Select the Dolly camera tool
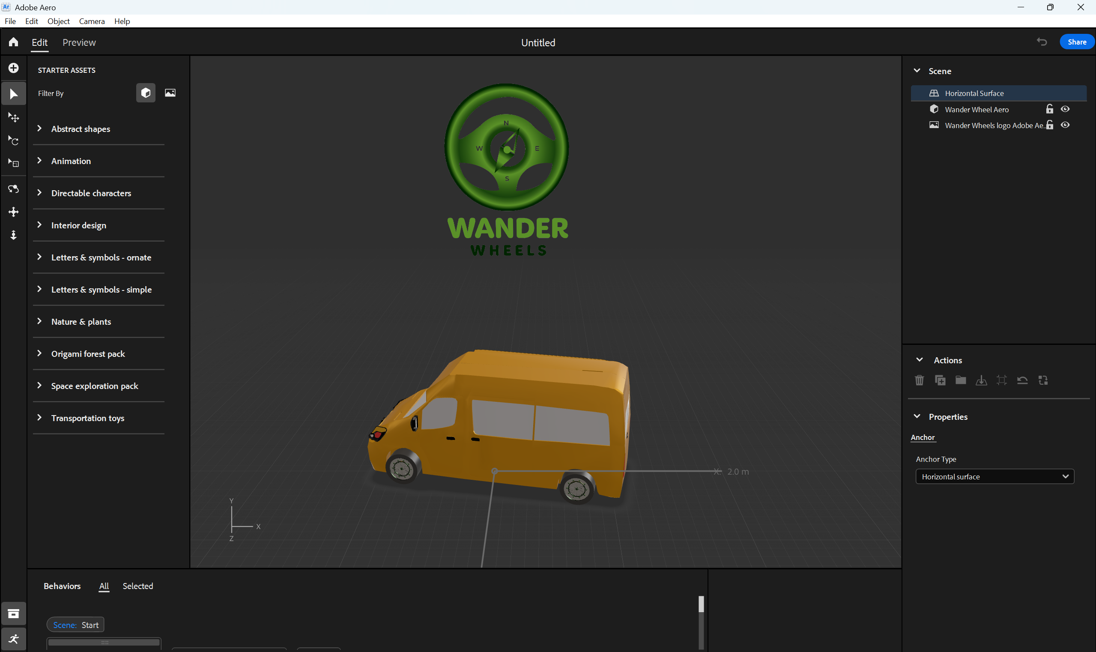 pos(14,235)
